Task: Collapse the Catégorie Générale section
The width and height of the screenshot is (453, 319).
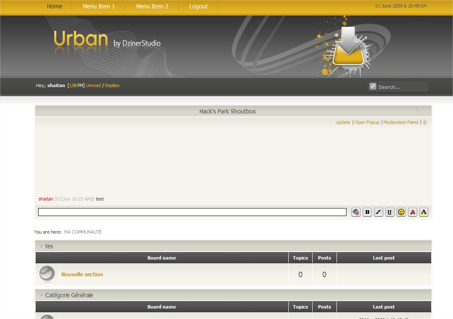Action: (x=41, y=295)
